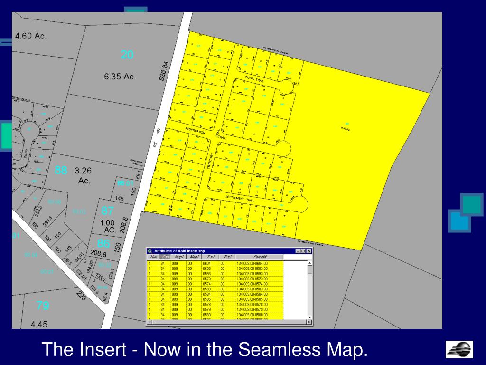
Task: Close the Attributes of Balti-insert.shp window
Action: coord(308,251)
